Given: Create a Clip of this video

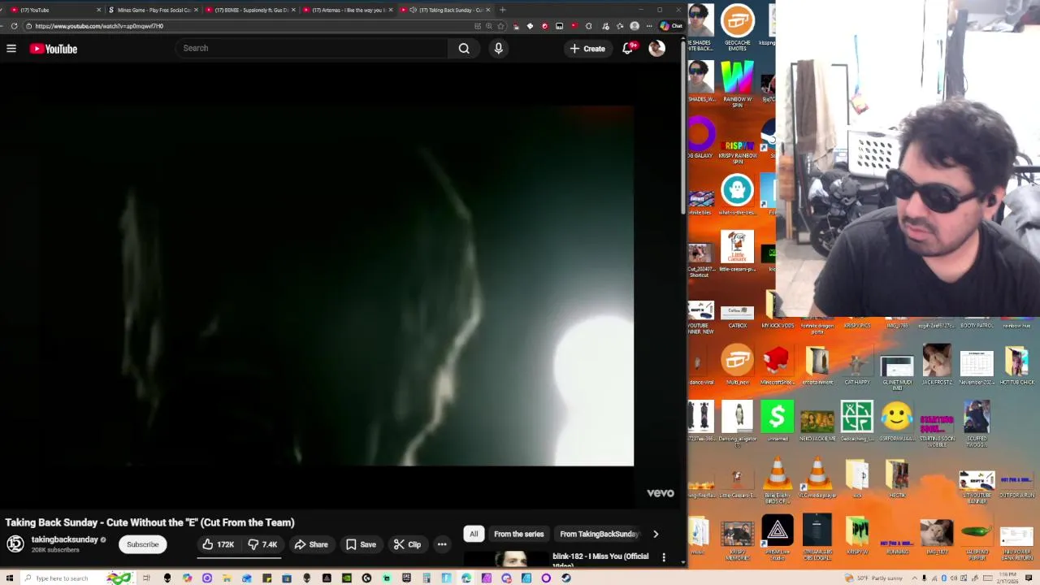Looking at the screenshot, I should (x=406, y=544).
